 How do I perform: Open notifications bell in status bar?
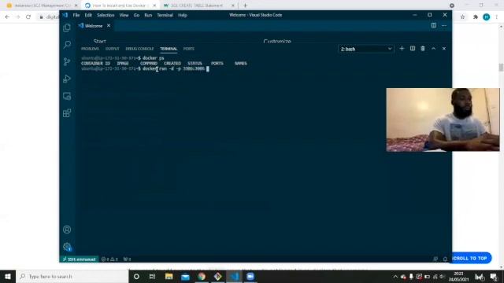coord(445,259)
